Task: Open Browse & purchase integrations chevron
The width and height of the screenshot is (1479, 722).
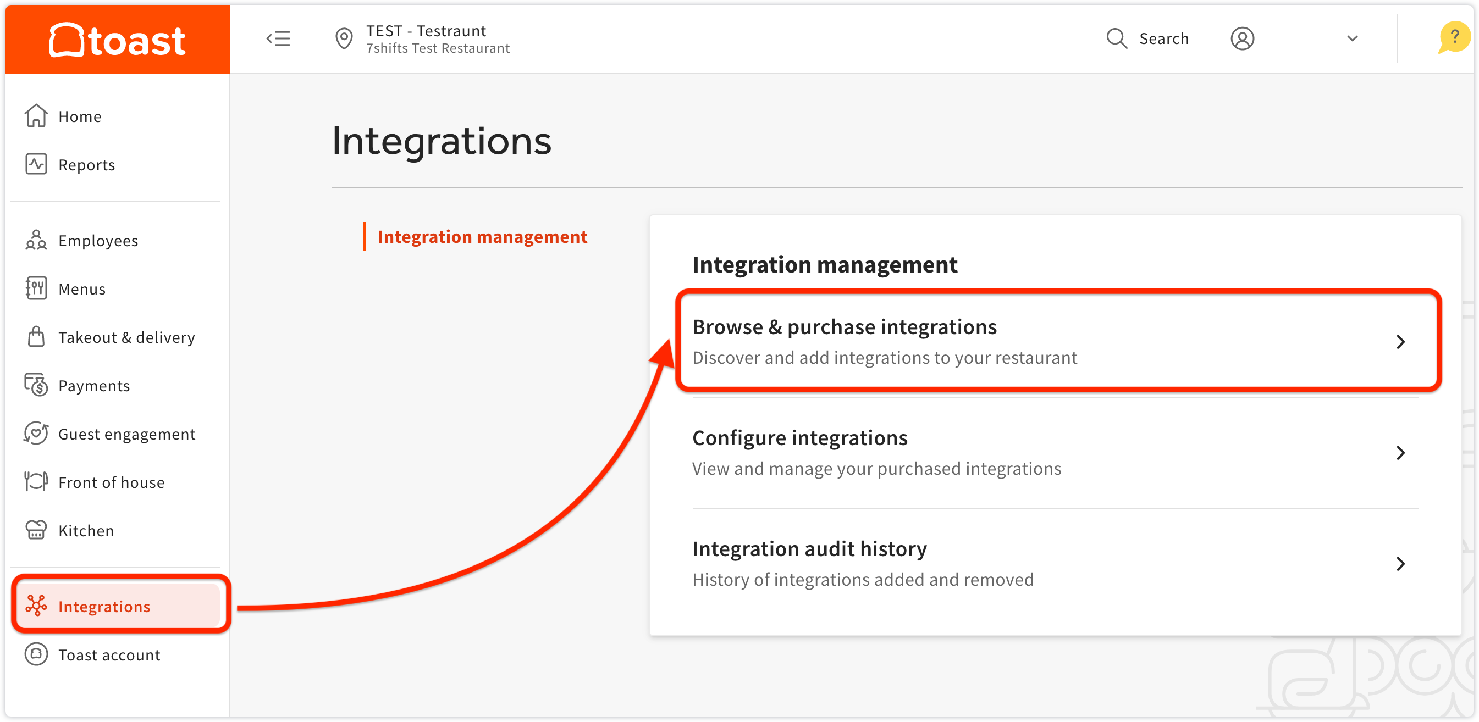Action: point(1400,341)
